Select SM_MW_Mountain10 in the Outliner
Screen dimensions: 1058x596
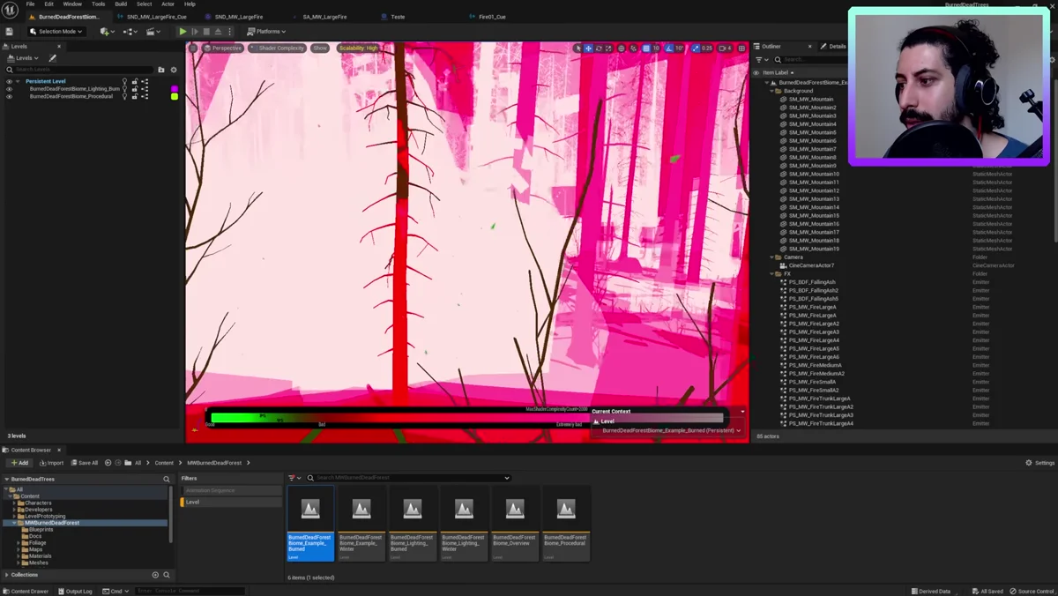(x=814, y=174)
